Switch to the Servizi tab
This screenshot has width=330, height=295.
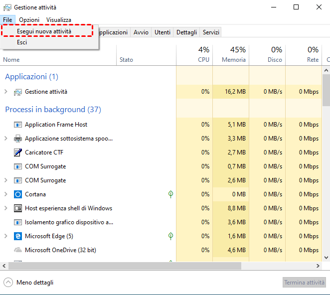click(x=211, y=32)
